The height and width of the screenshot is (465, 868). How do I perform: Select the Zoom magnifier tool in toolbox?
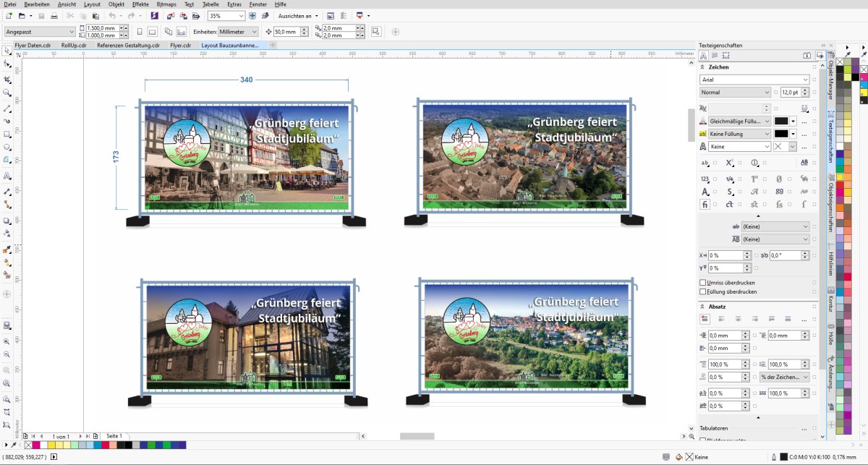[7, 93]
